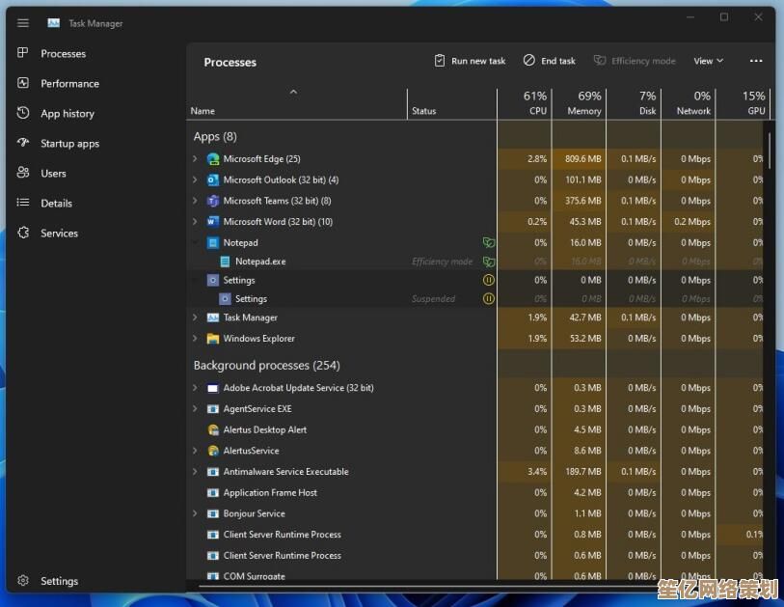Viewport: 784px width, 607px height.
Task: Select the COM Surrogate row
Action: click(x=476, y=575)
